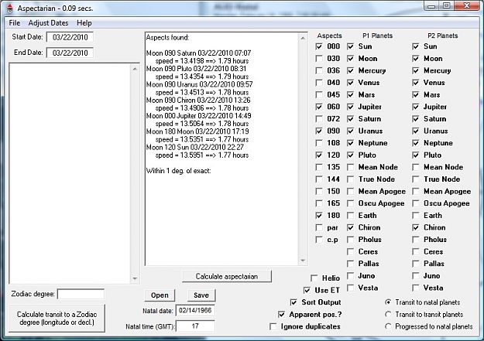484x341 pixels.
Task: Toggle the 180 opposition aspect checkbox
Action: [x=319, y=216]
